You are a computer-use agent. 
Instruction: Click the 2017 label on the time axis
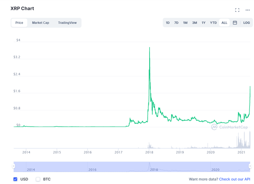click(x=118, y=152)
